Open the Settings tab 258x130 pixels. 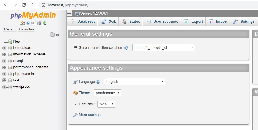click(x=244, y=21)
